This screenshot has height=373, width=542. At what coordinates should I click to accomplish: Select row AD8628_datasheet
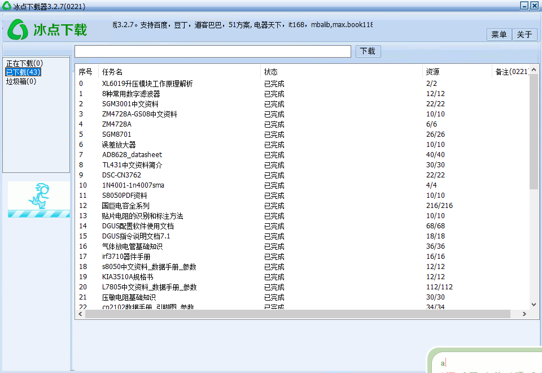tap(303, 155)
